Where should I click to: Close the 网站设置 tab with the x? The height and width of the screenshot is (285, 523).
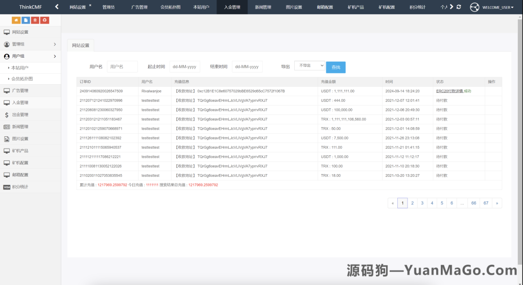(90, 5)
